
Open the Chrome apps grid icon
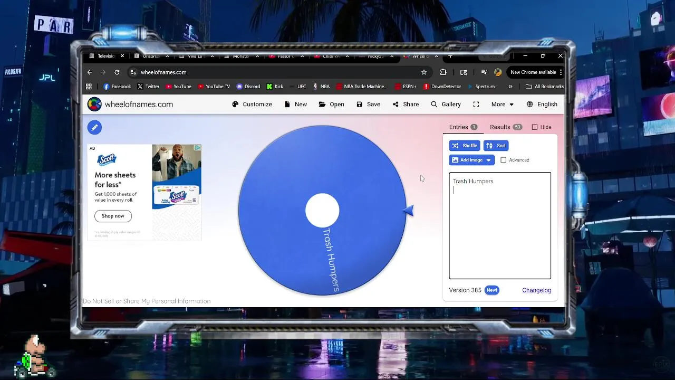click(89, 87)
